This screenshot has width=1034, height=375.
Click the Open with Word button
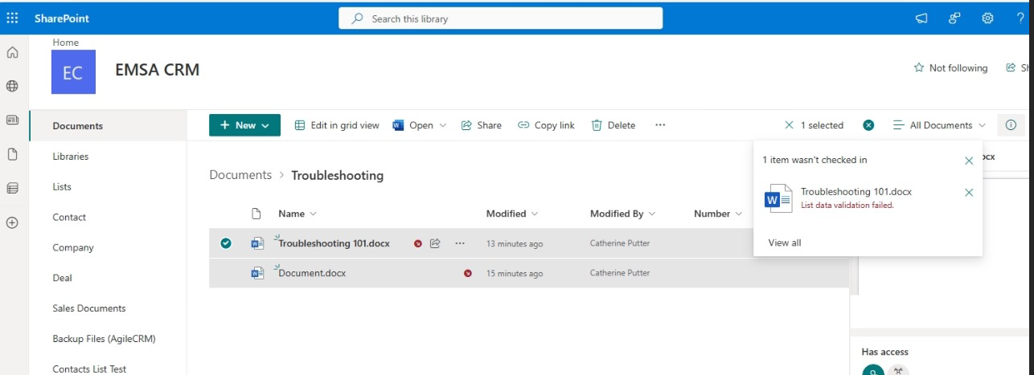412,125
